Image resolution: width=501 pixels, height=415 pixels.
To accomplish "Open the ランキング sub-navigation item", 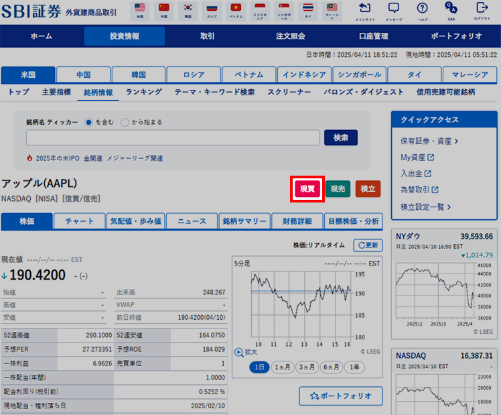I will (144, 93).
